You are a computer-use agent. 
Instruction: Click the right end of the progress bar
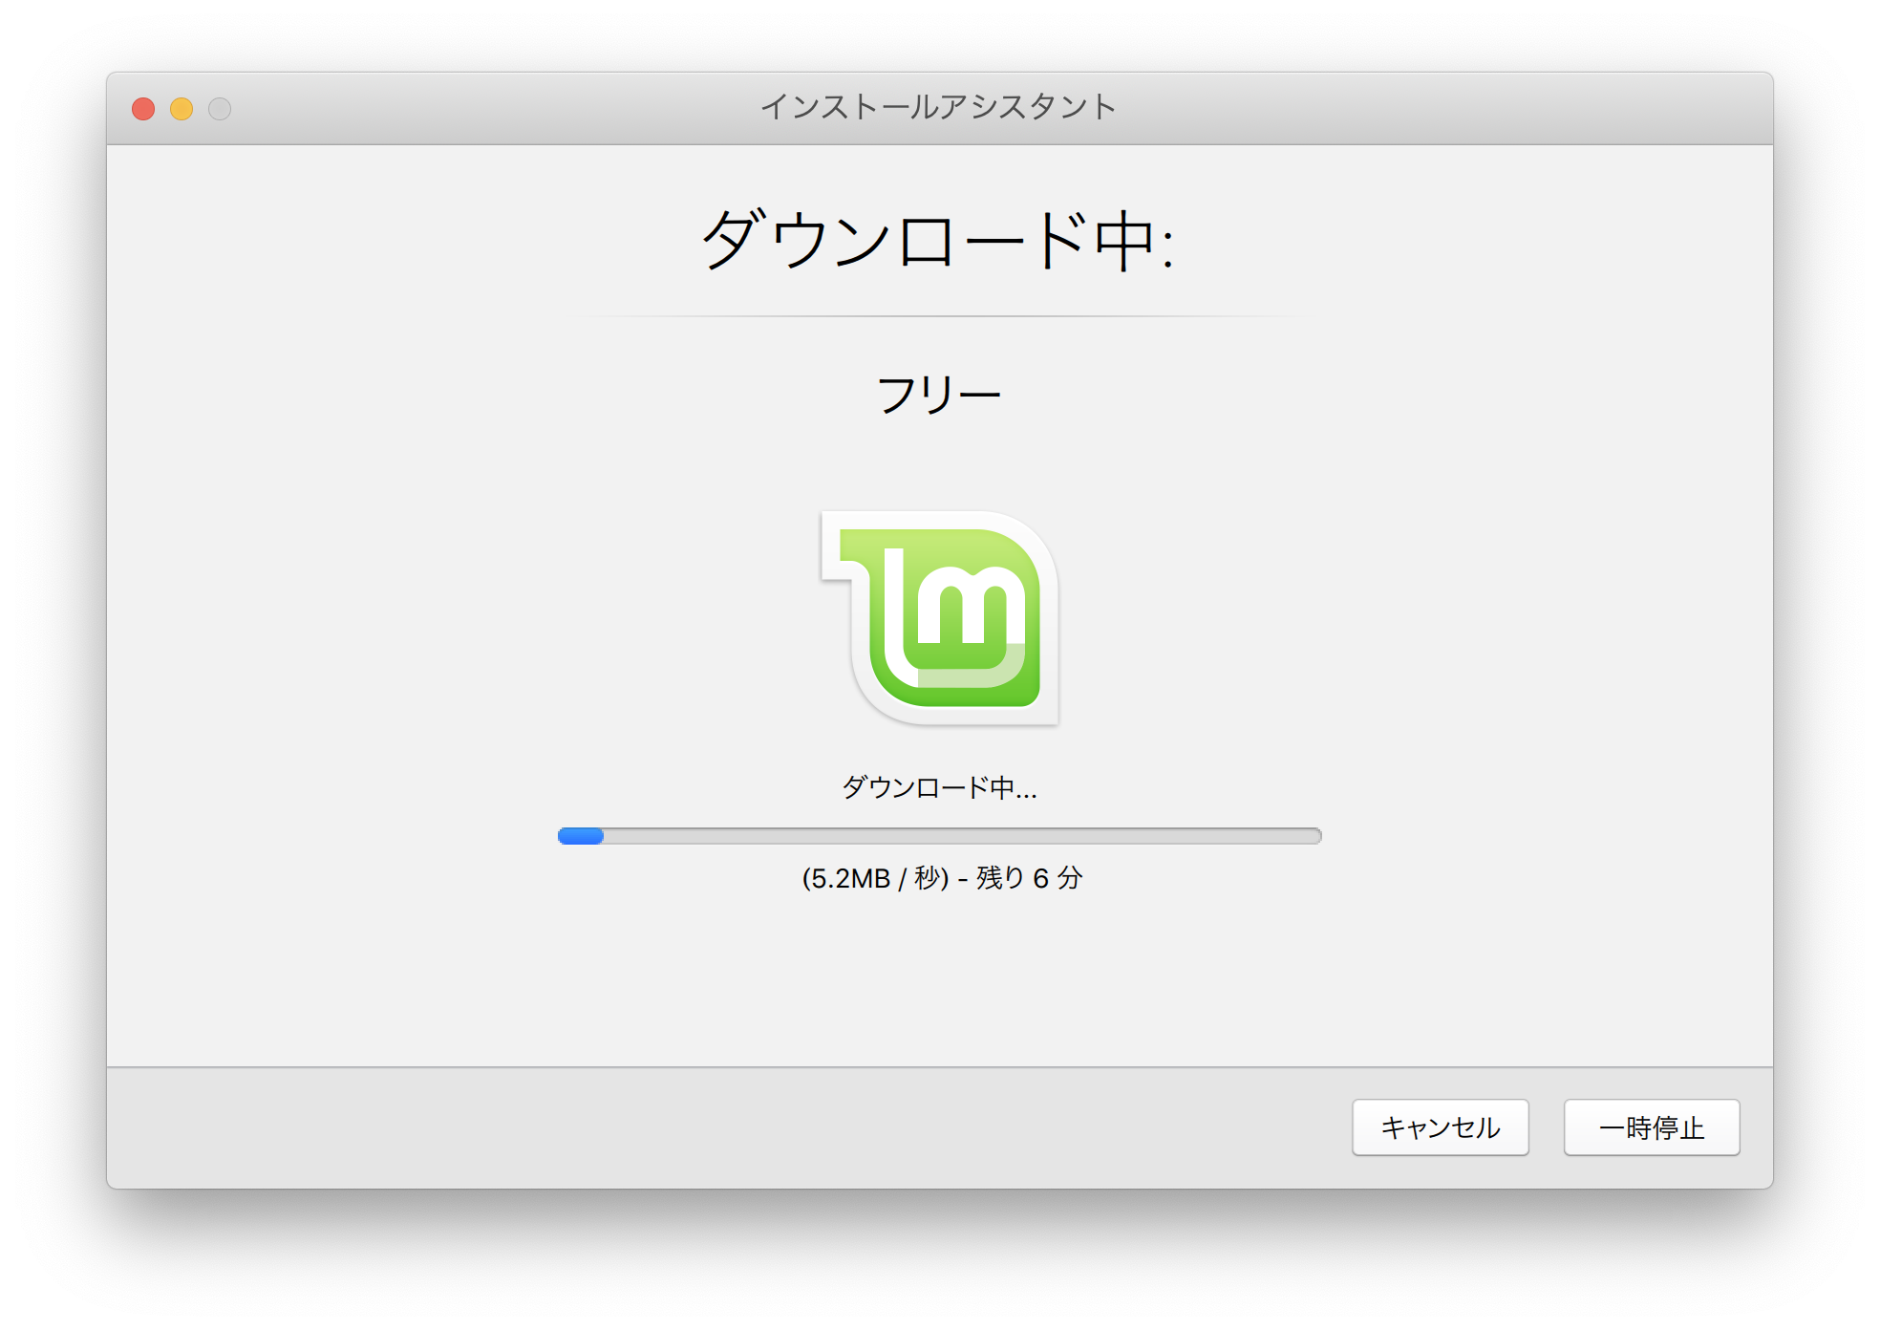click(x=1314, y=836)
